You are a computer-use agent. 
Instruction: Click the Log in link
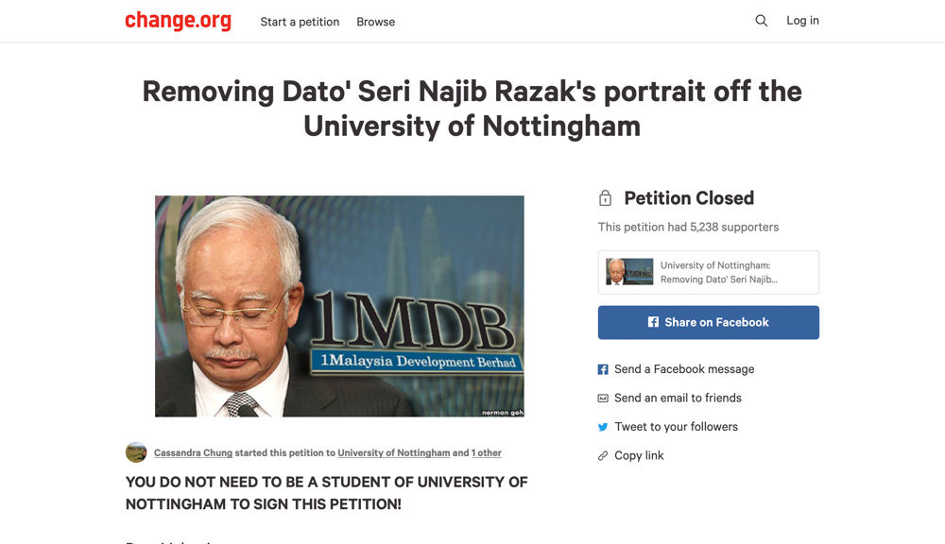click(802, 21)
